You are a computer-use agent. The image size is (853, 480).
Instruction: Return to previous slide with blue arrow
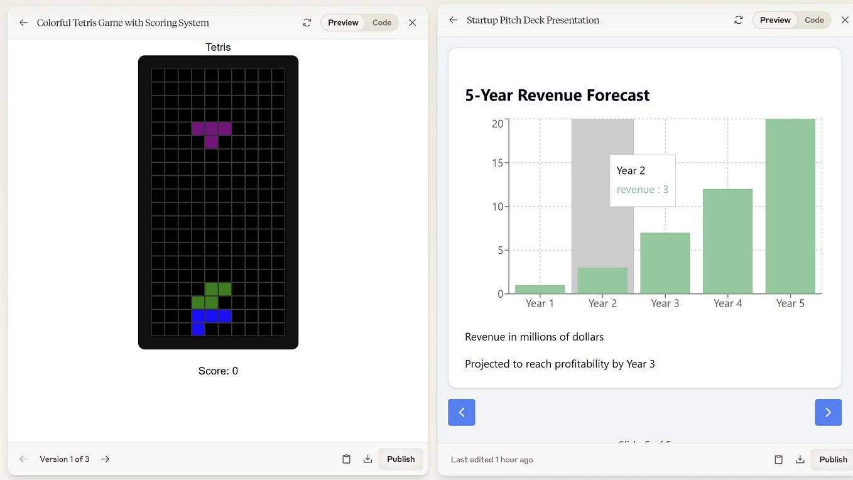[x=462, y=412]
